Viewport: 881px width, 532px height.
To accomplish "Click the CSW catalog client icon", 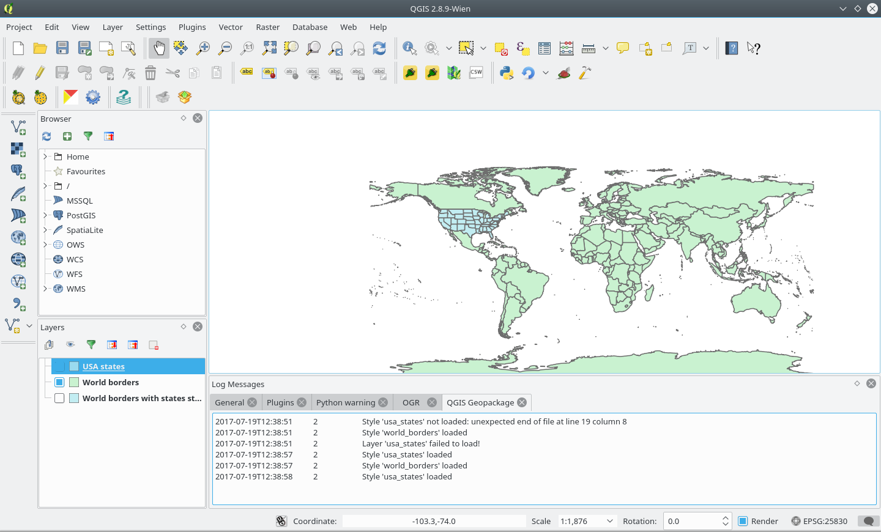I will pyautogui.click(x=476, y=73).
